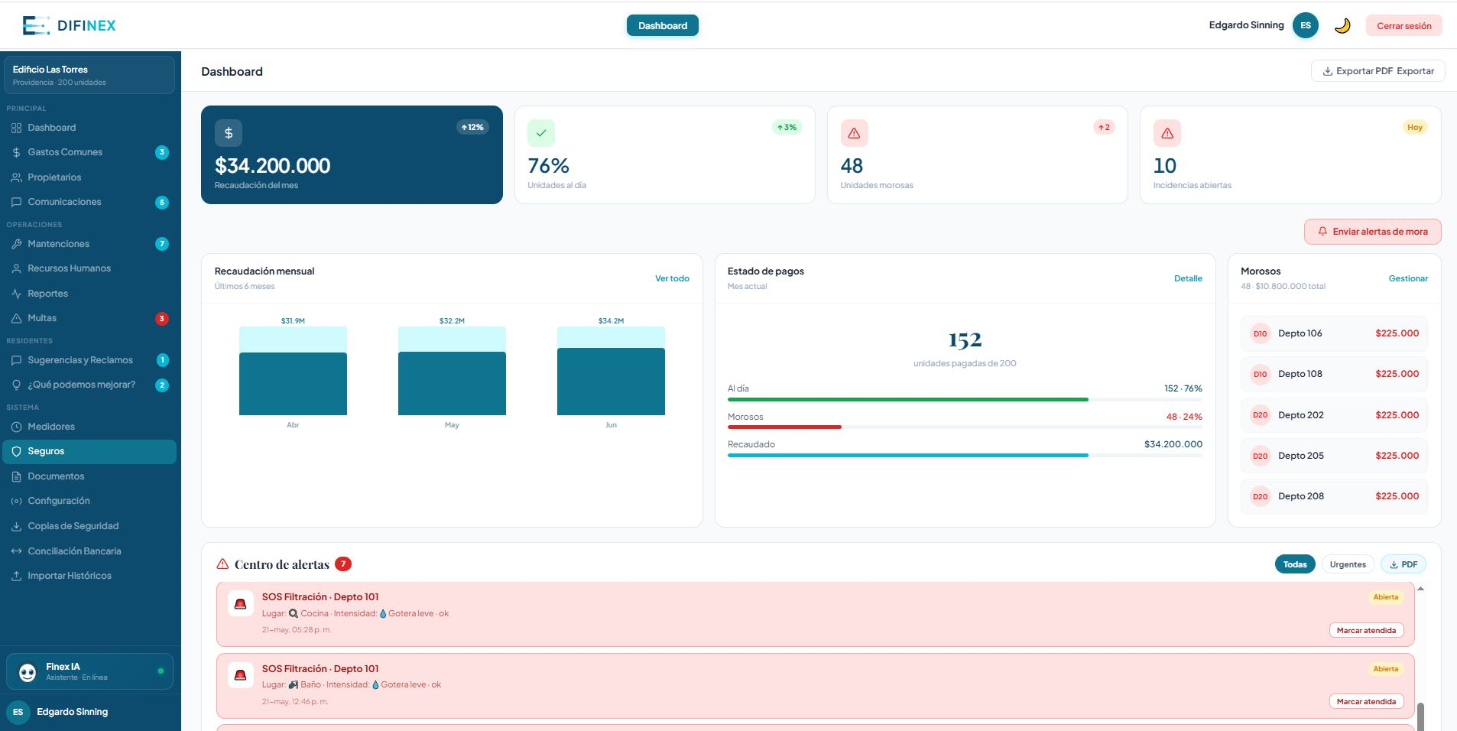Viewport: 1457px width, 731px height.
Task: Click Enviar alertas de mora button
Action: [1373, 232]
